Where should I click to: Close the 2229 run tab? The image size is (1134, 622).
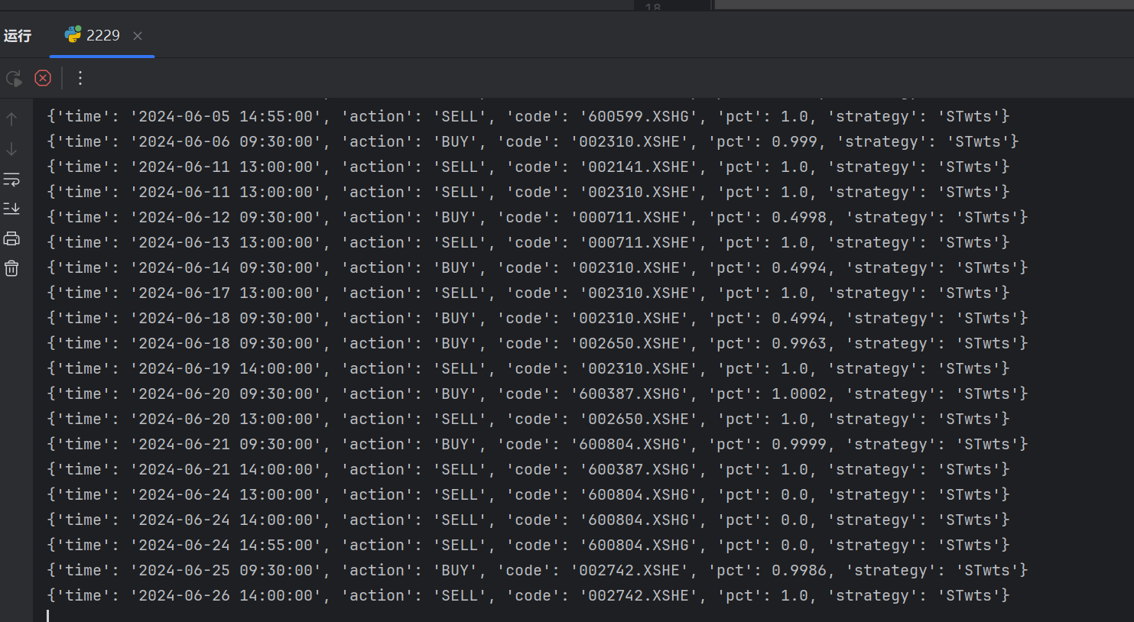pos(138,36)
